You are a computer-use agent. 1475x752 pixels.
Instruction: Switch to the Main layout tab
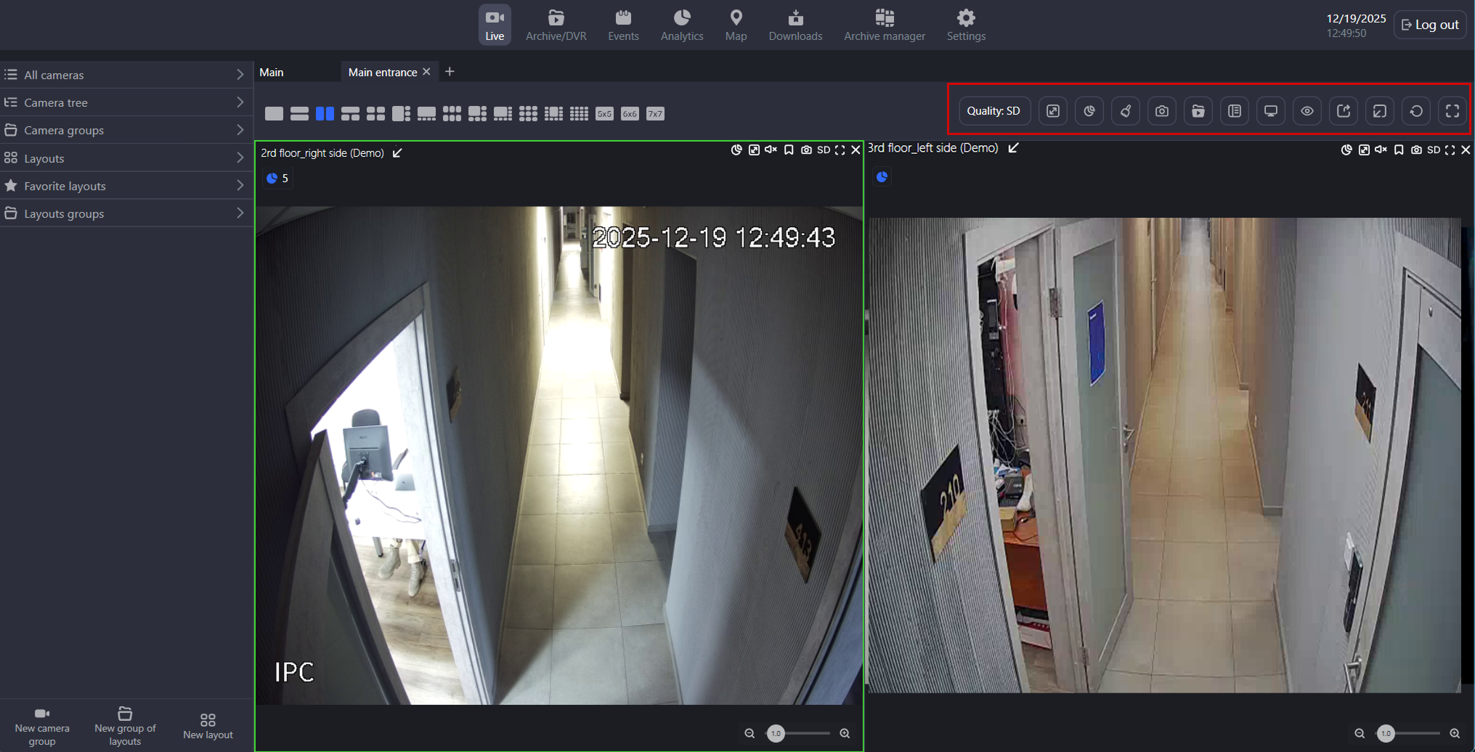272,72
